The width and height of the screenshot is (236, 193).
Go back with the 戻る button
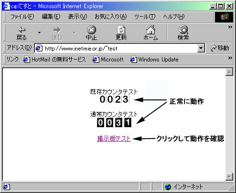coord(21,33)
